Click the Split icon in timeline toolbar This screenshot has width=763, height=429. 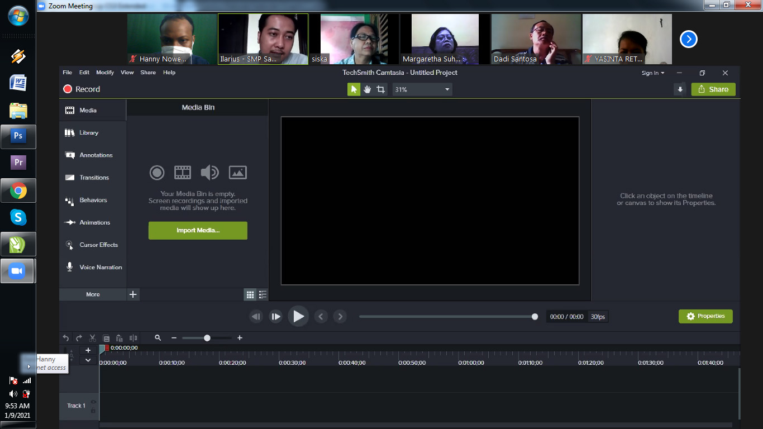click(133, 338)
